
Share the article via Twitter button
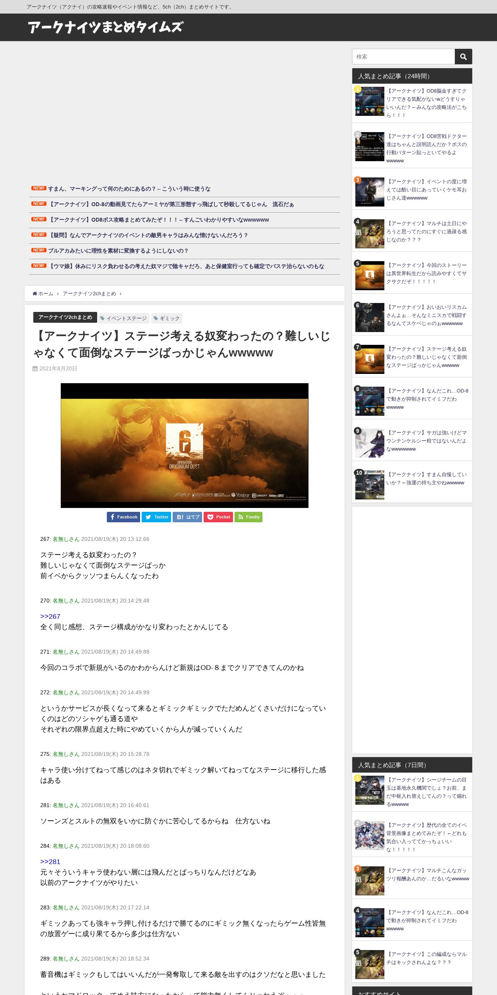click(x=156, y=517)
